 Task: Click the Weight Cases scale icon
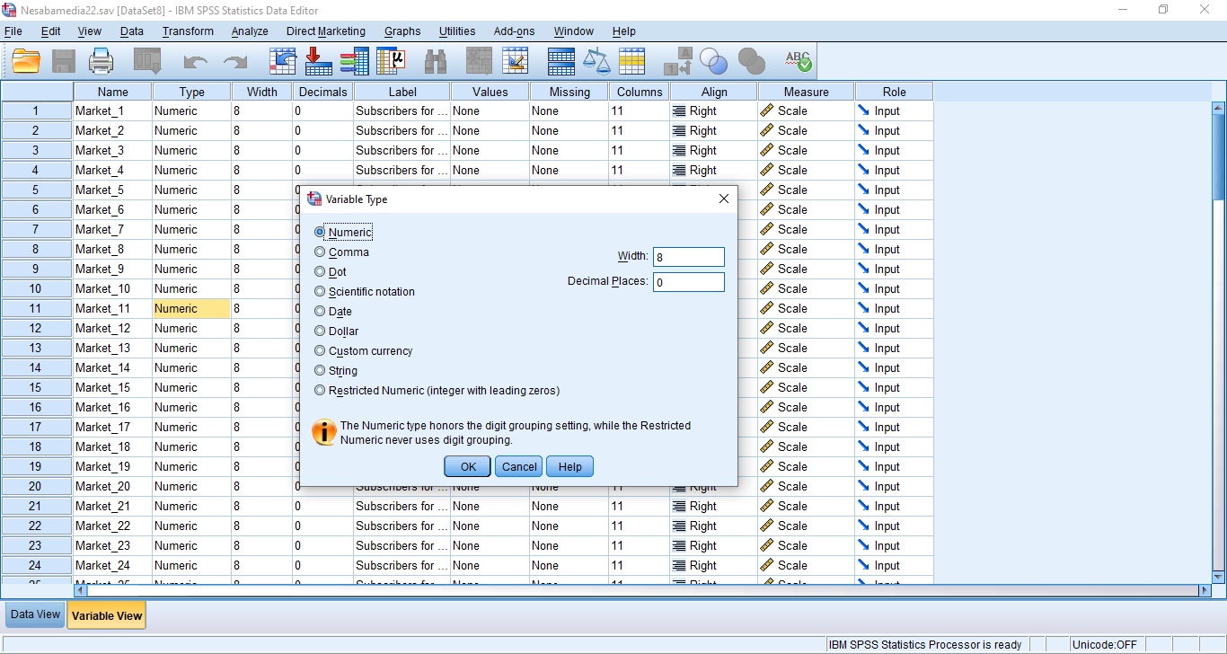pyautogui.click(x=596, y=61)
